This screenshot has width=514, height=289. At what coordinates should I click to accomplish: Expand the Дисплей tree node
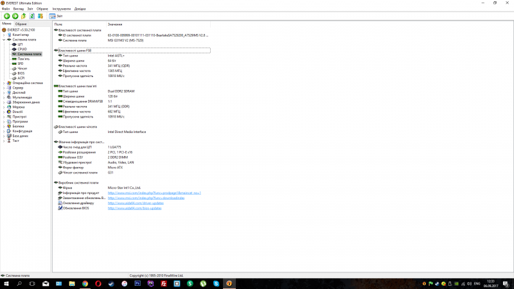(x=4, y=92)
